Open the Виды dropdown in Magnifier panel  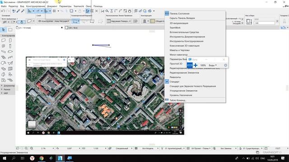(x=213, y=65)
